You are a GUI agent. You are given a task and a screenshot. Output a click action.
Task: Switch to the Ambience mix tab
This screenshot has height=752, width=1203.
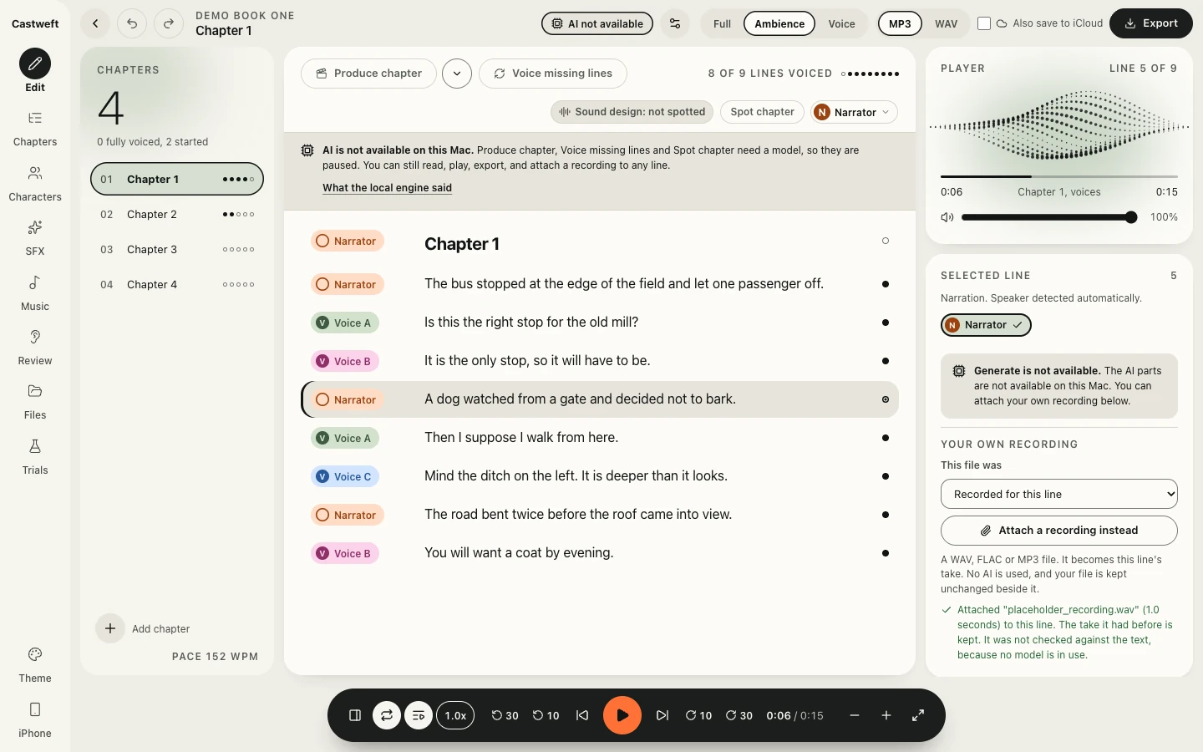click(x=779, y=23)
